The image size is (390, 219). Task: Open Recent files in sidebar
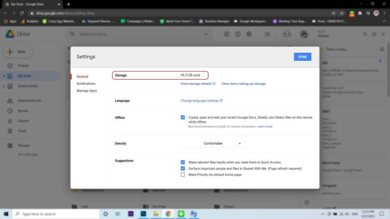[x=23, y=111]
